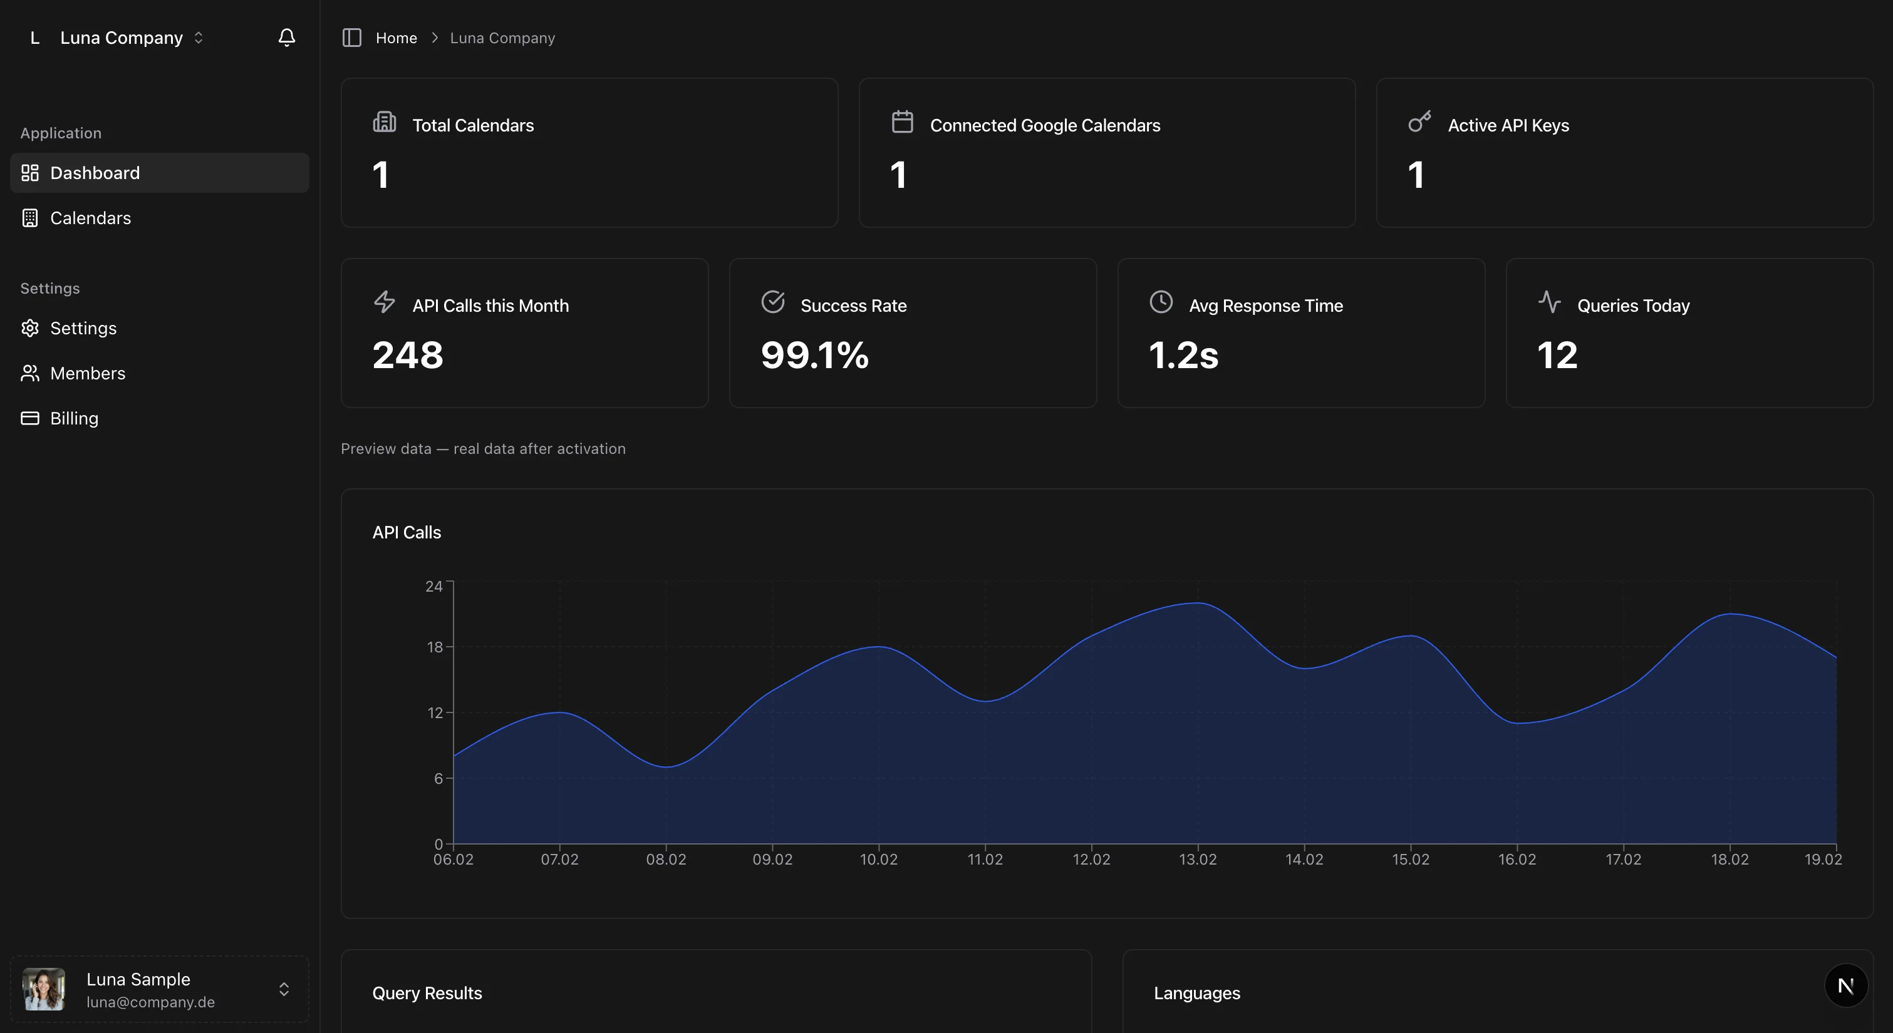1893x1033 pixels.
Task: Click the Success Rate checkmark icon
Action: click(772, 302)
